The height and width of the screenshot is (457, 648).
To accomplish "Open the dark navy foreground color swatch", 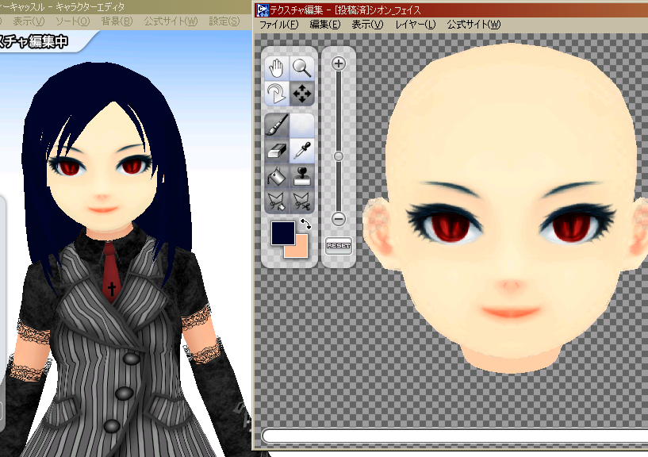I will pos(282,232).
